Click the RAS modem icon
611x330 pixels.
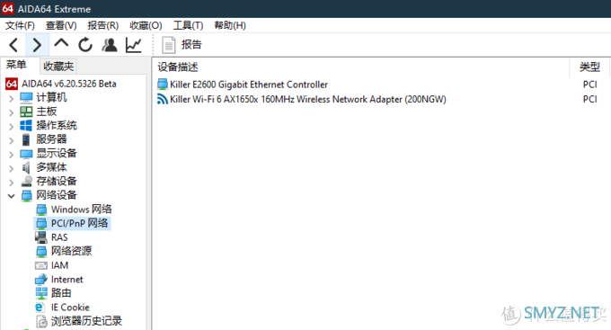[41, 236]
